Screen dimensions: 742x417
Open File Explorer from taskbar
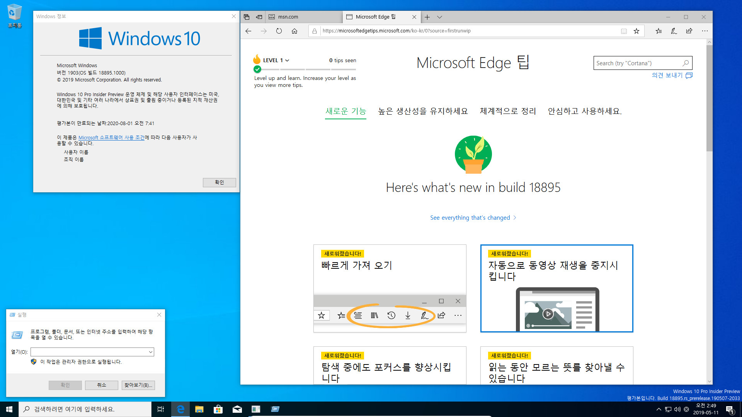(x=199, y=409)
